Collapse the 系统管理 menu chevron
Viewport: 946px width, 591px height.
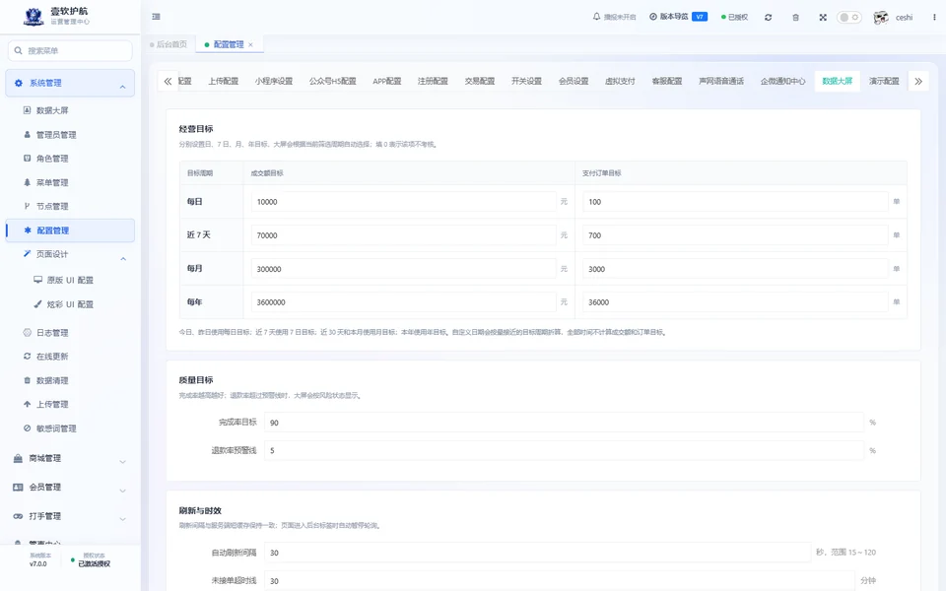(122, 87)
